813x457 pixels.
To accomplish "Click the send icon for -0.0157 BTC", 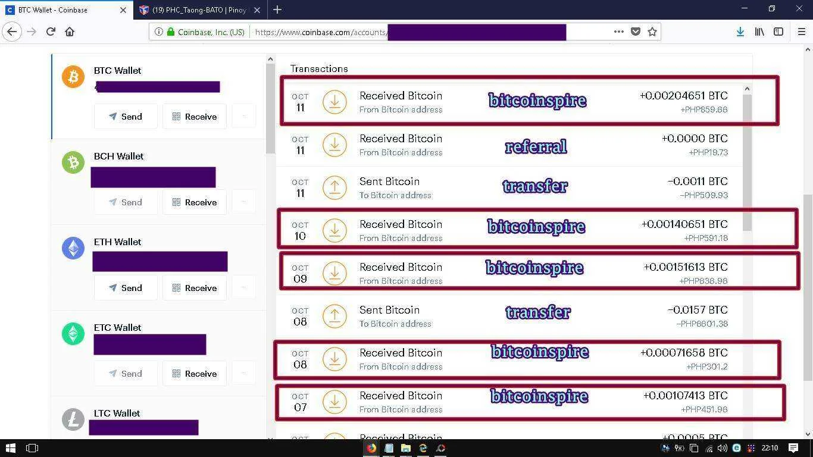I will (334, 316).
